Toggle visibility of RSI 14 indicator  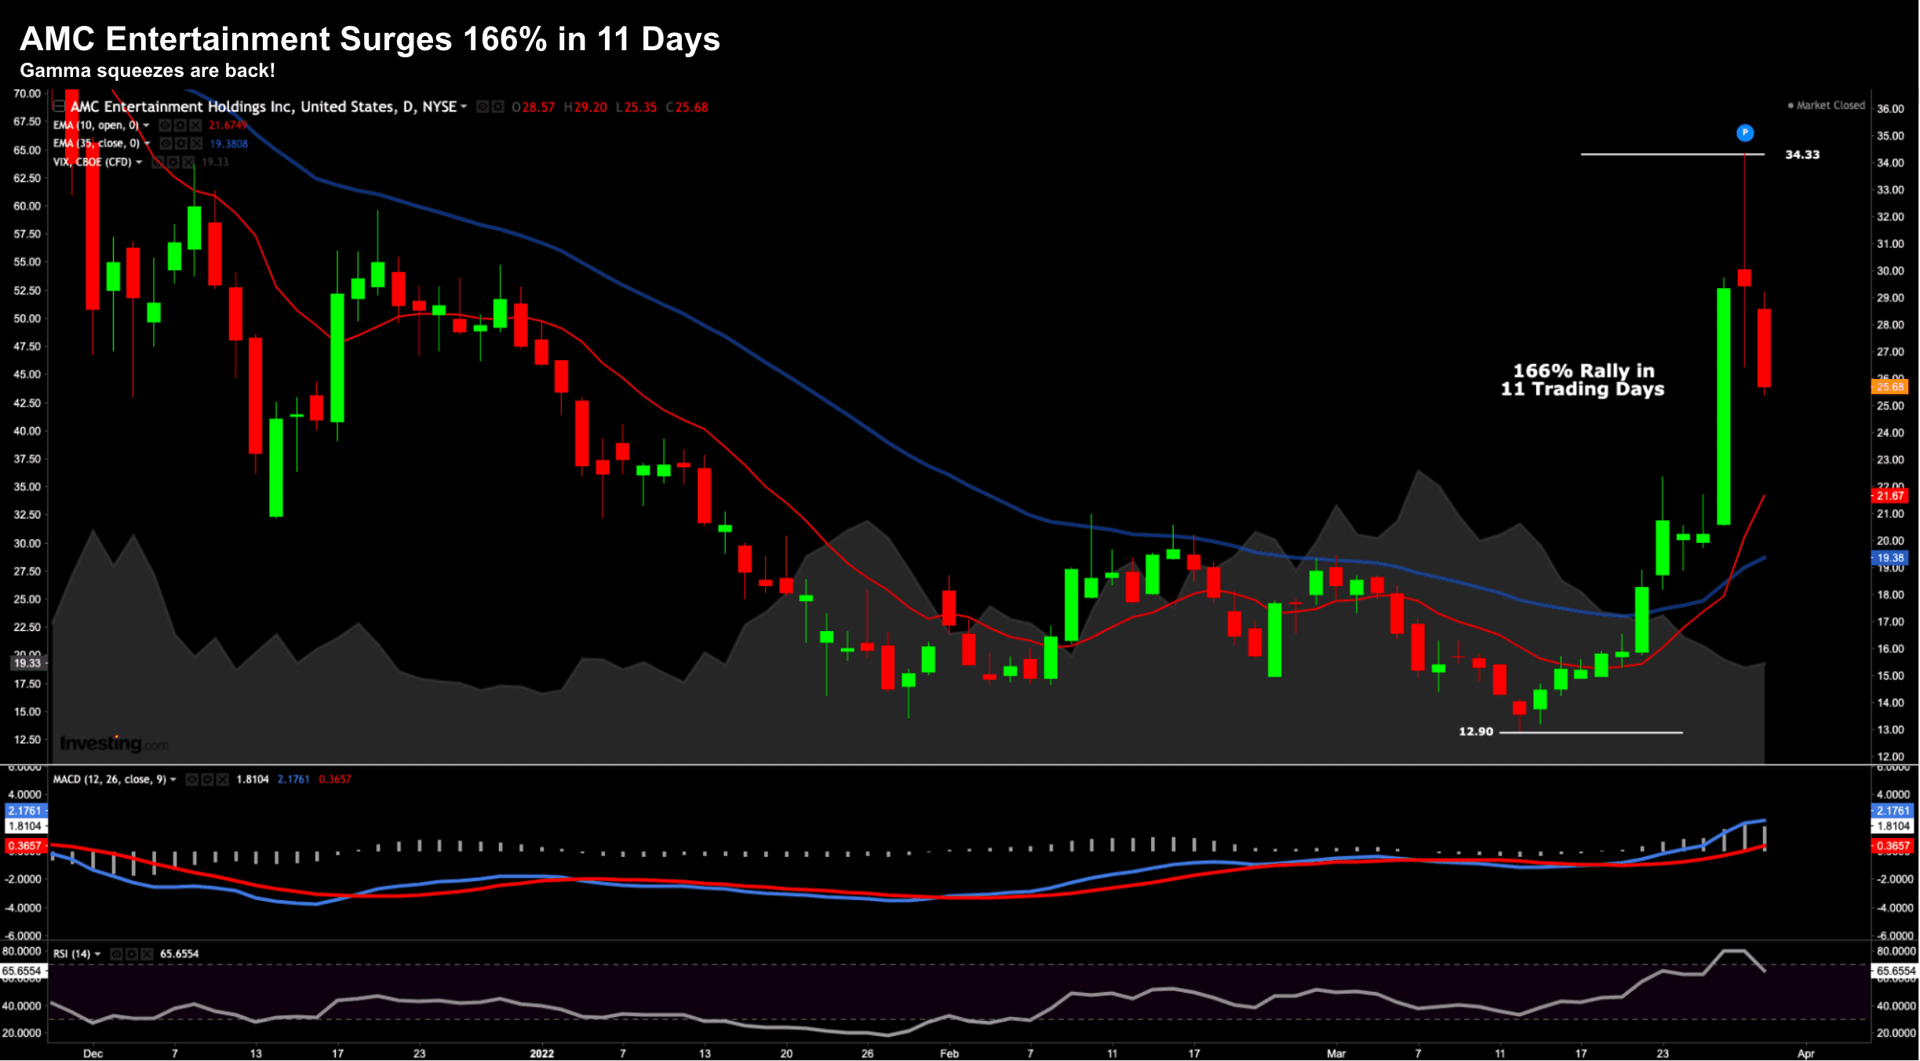(x=117, y=954)
